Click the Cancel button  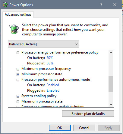pos(84,128)
